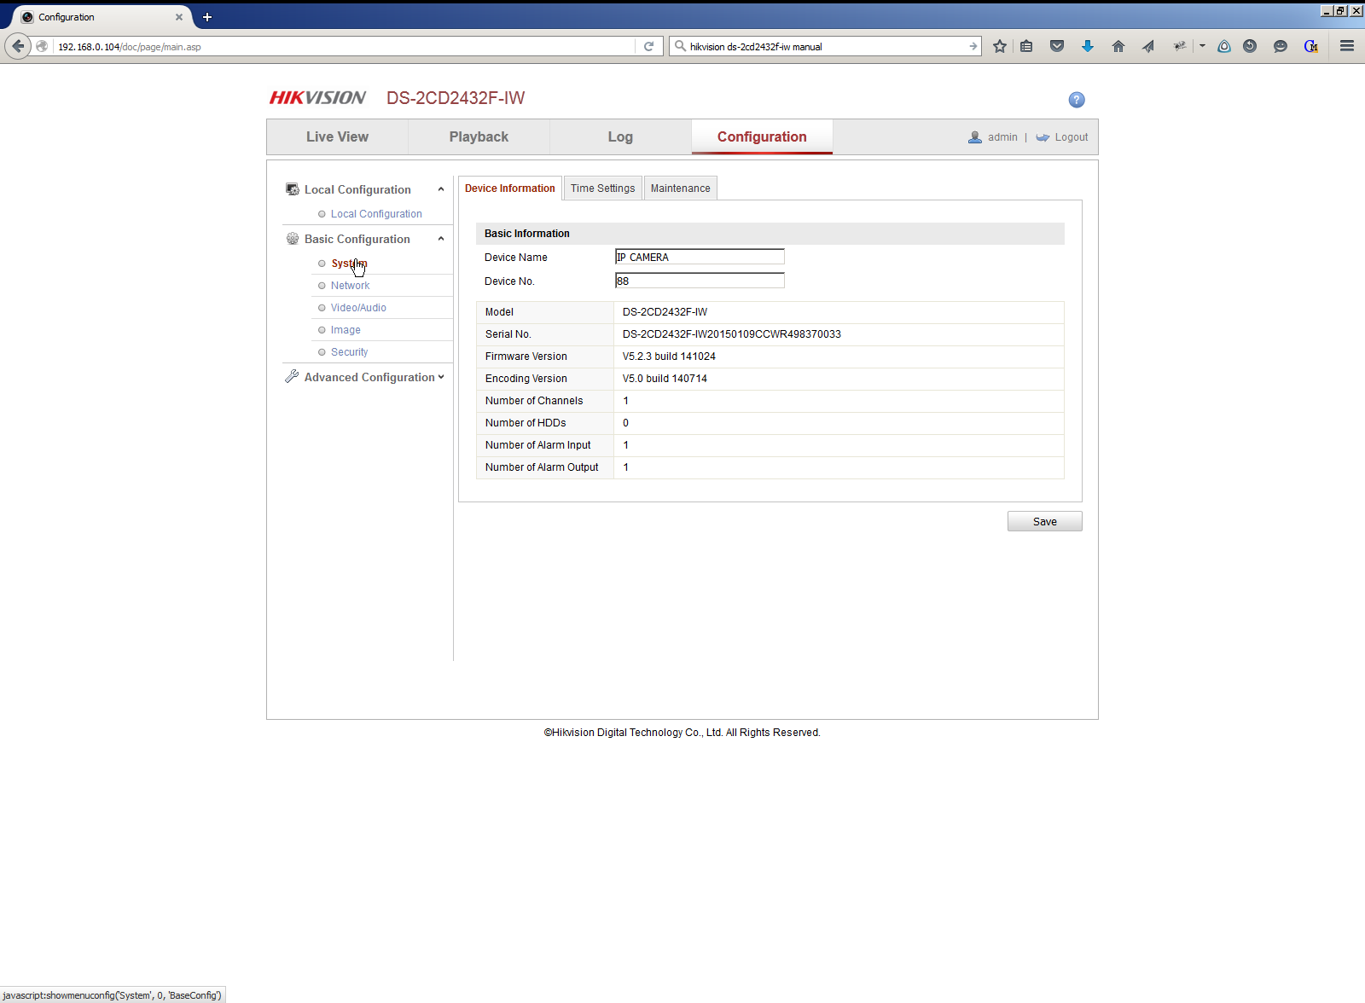Click the Local Configuration monitor icon
The image size is (1365, 1003).
coord(293,189)
